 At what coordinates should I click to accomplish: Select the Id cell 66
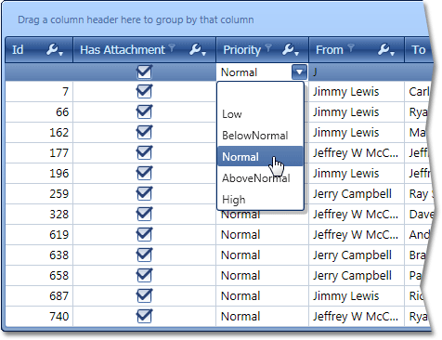[39, 111]
